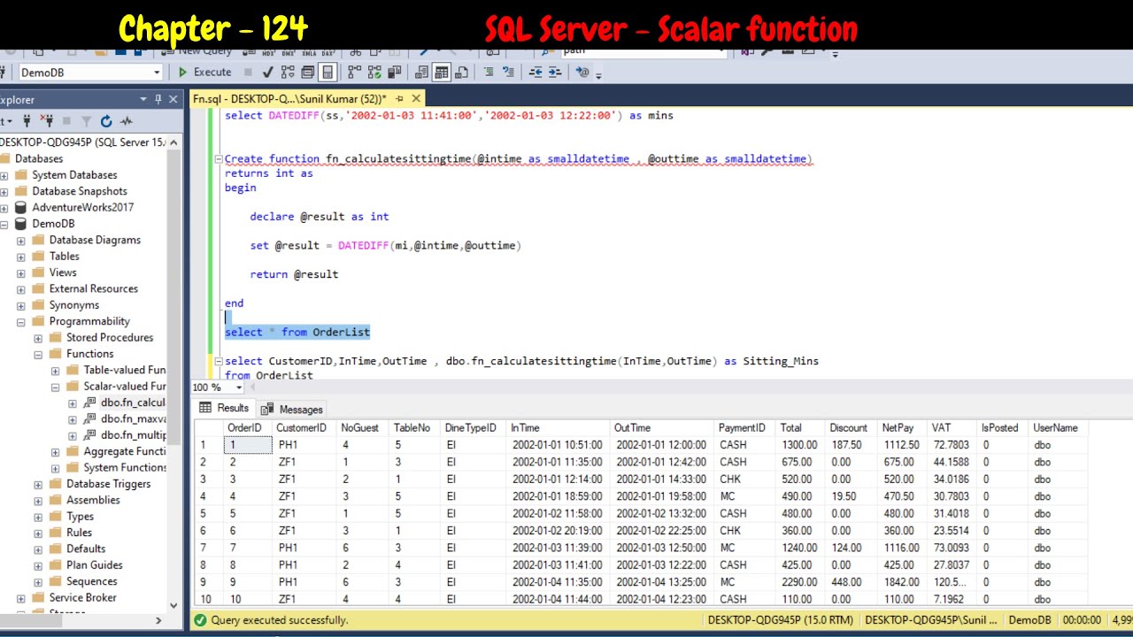Click the Execute query button

204,73
